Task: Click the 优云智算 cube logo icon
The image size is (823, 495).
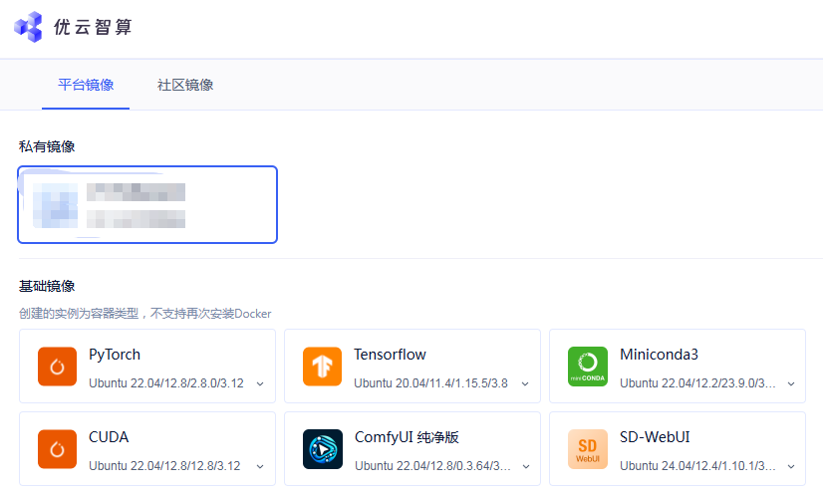Action: (x=28, y=27)
